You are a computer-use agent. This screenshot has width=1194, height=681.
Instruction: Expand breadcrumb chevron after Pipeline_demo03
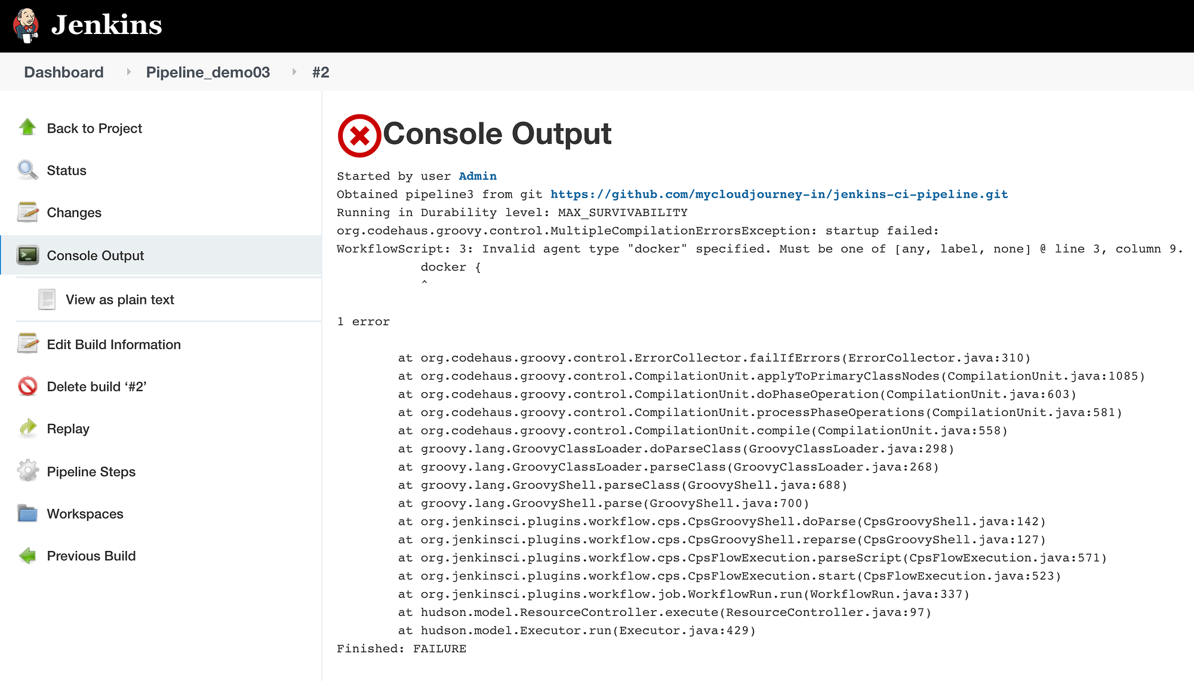pos(294,72)
